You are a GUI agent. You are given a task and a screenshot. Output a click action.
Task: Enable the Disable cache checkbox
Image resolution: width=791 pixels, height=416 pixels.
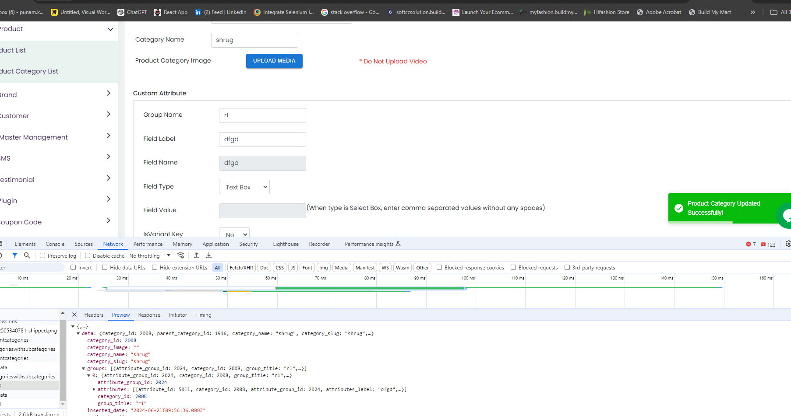pyautogui.click(x=88, y=255)
